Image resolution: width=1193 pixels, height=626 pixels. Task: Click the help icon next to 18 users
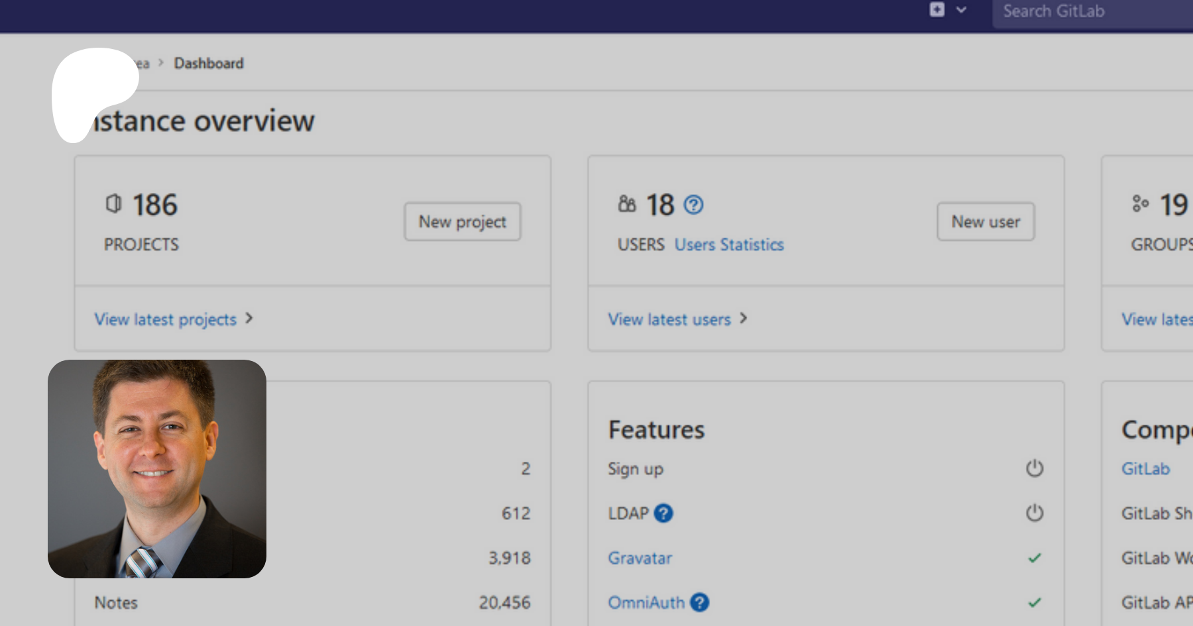pyautogui.click(x=693, y=205)
